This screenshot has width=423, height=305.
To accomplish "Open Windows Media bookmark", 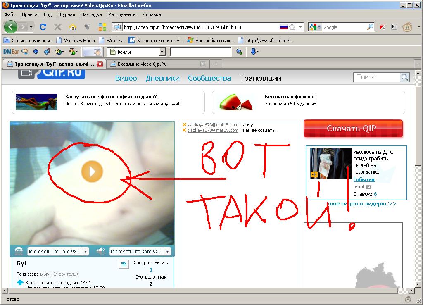I will (x=76, y=41).
